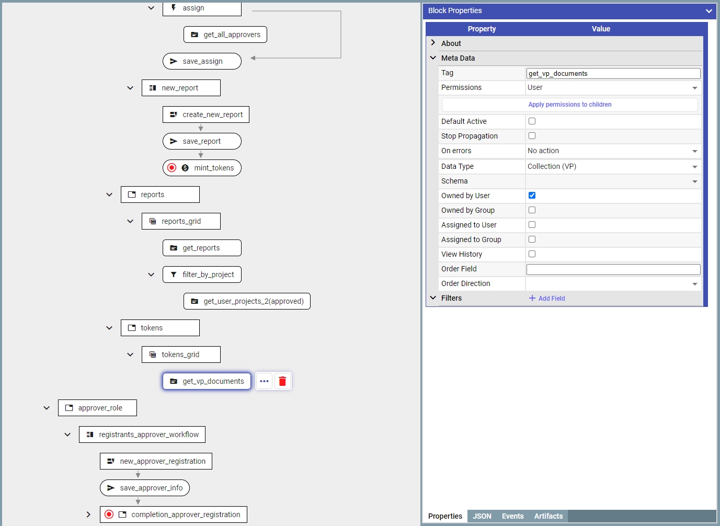Click the red stop marker on completion_approver_registration

point(109,514)
